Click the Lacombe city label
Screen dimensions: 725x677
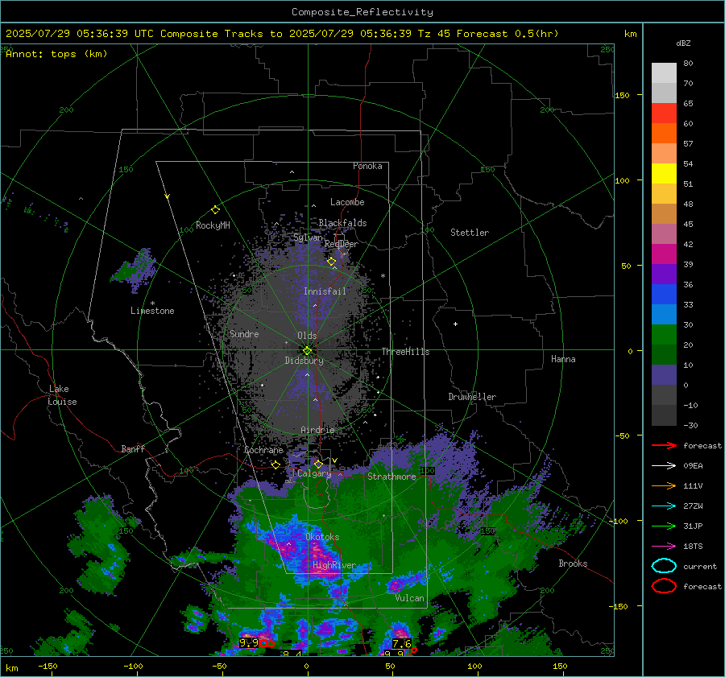tap(347, 202)
